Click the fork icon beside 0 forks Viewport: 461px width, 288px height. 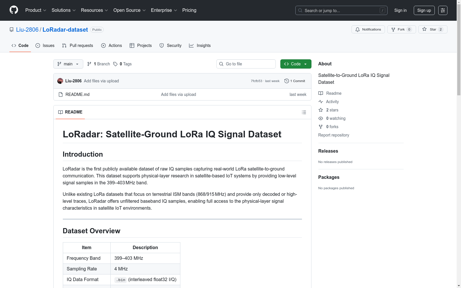coord(321,127)
